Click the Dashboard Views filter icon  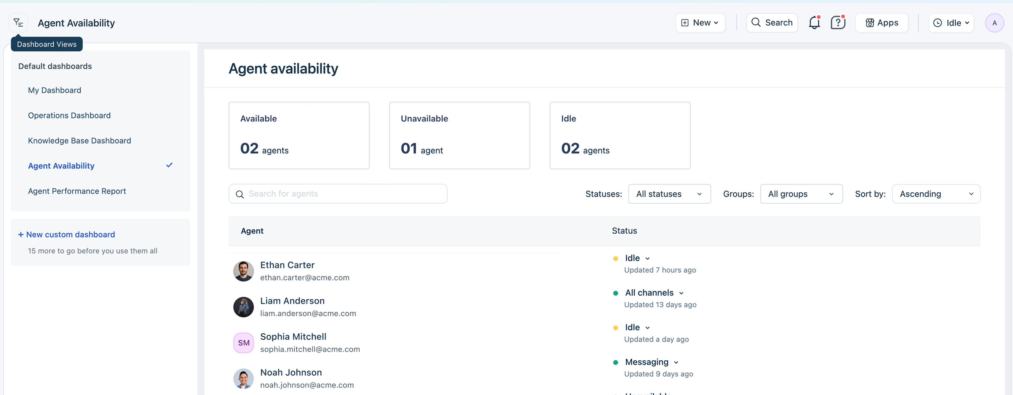[18, 23]
